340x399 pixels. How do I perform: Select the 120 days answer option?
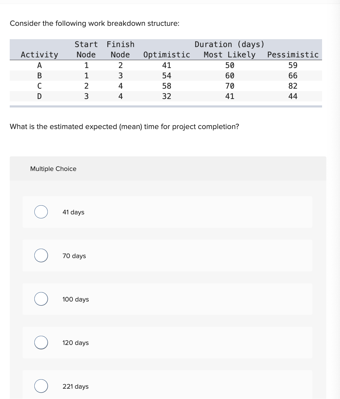(41, 343)
